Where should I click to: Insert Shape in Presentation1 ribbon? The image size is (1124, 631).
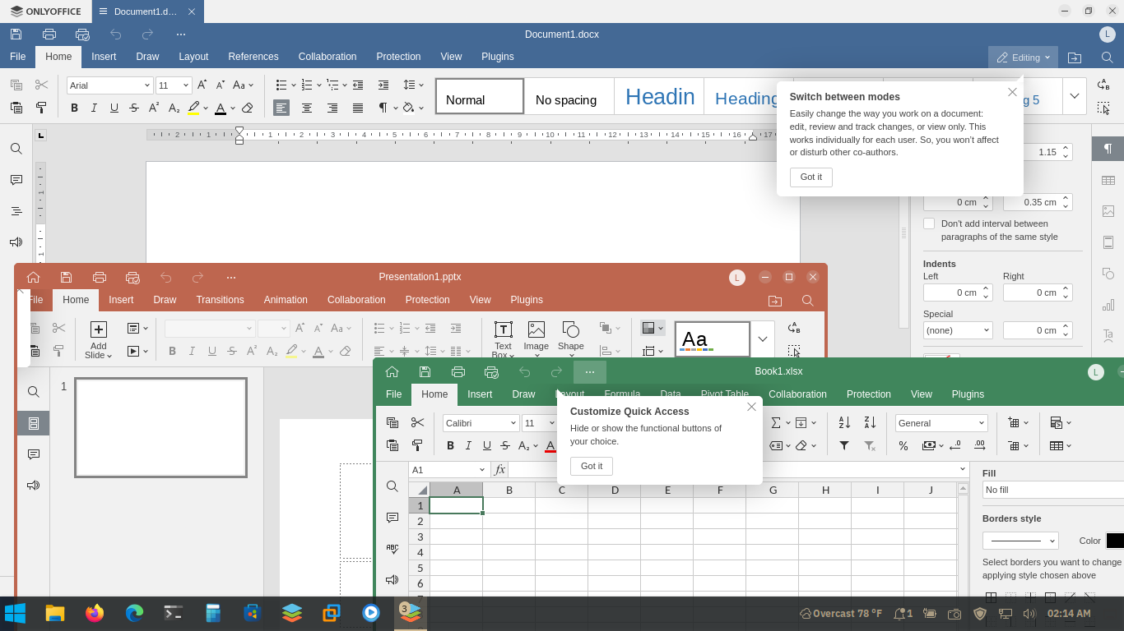point(571,339)
